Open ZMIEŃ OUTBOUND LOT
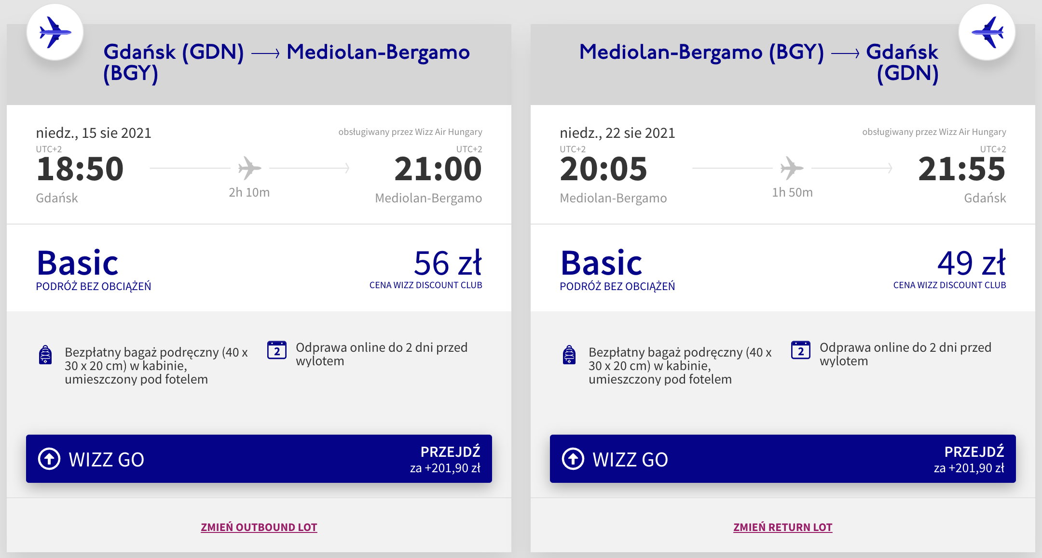This screenshot has height=558, width=1042. pos(259,527)
